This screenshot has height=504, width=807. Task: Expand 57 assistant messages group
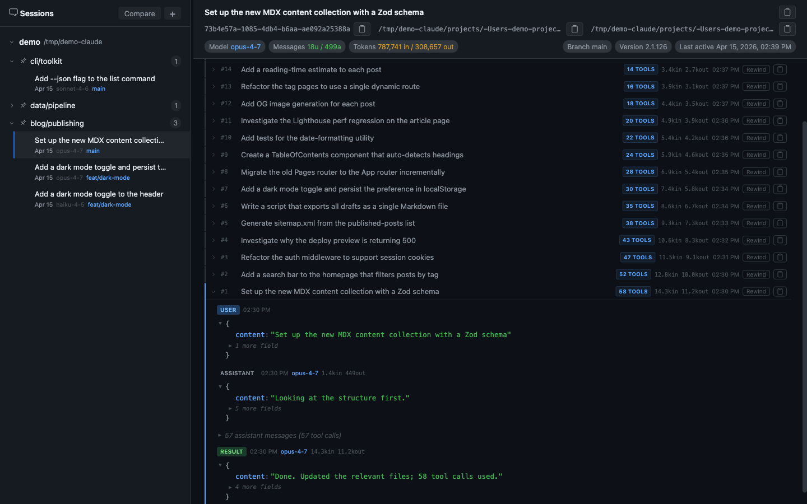[279, 435]
